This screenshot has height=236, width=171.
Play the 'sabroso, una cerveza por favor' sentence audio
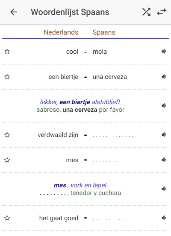(x=164, y=106)
